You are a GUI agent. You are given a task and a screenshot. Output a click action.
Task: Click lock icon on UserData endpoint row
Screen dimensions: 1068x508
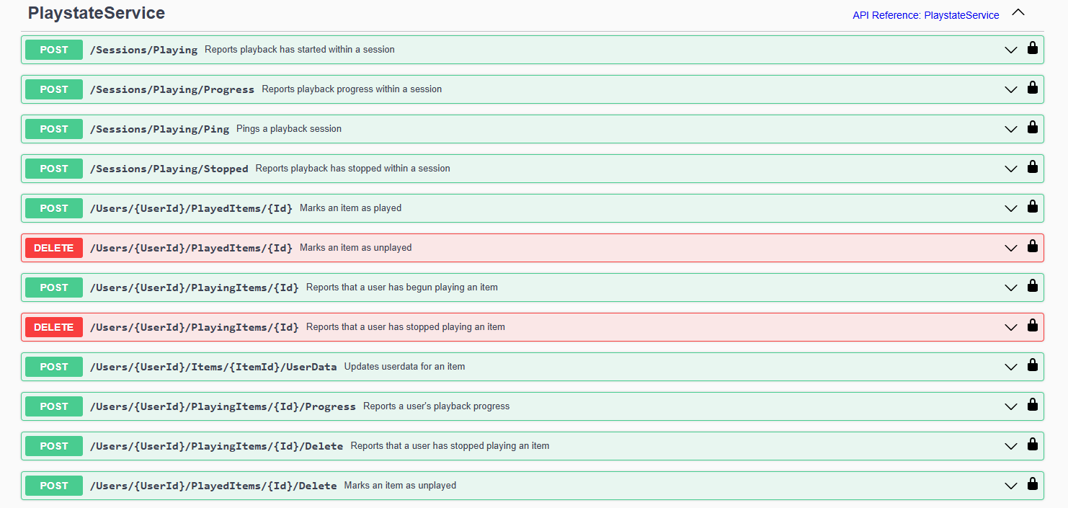tap(1032, 366)
